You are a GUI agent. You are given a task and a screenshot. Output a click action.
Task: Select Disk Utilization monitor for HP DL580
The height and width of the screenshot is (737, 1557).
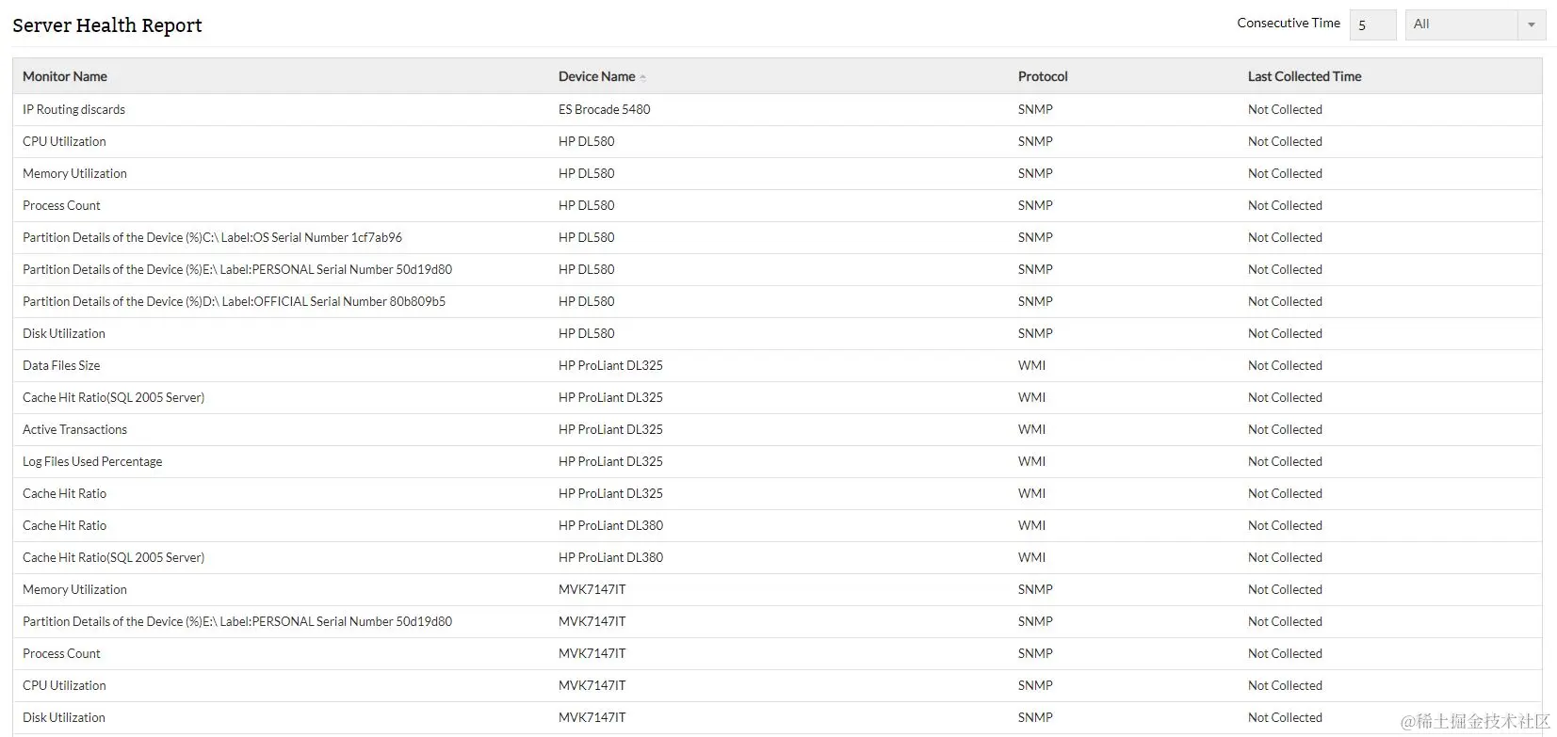pos(64,333)
